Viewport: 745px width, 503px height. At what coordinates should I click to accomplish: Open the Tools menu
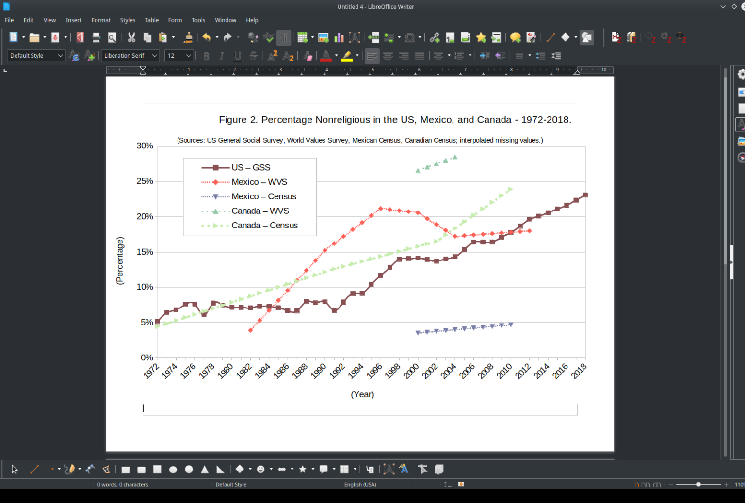[x=198, y=20]
